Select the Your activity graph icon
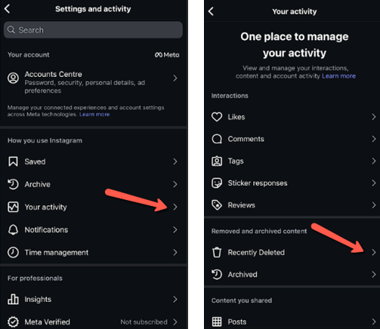 pos(13,207)
